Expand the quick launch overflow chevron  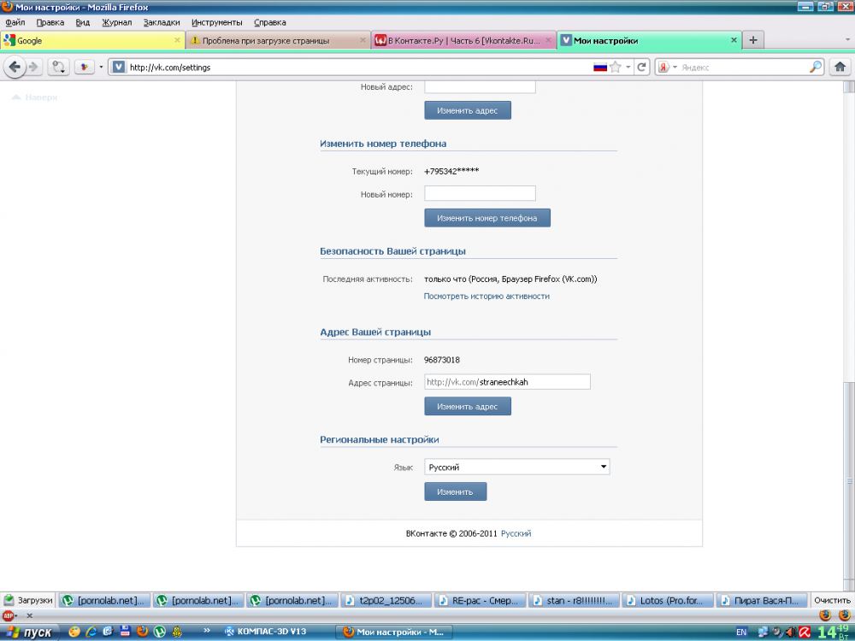pos(207,631)
